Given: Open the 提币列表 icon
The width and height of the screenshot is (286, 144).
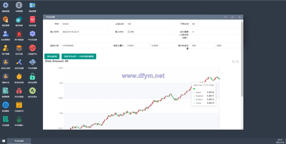Looking at the screenshot, I should (19, 19).
